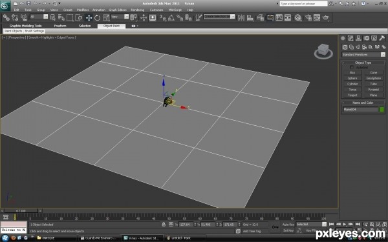This screenshot has height=242, width=388.
Task: Open the Standard Primitives category dropdown
Action: click(x=363, y=55)
